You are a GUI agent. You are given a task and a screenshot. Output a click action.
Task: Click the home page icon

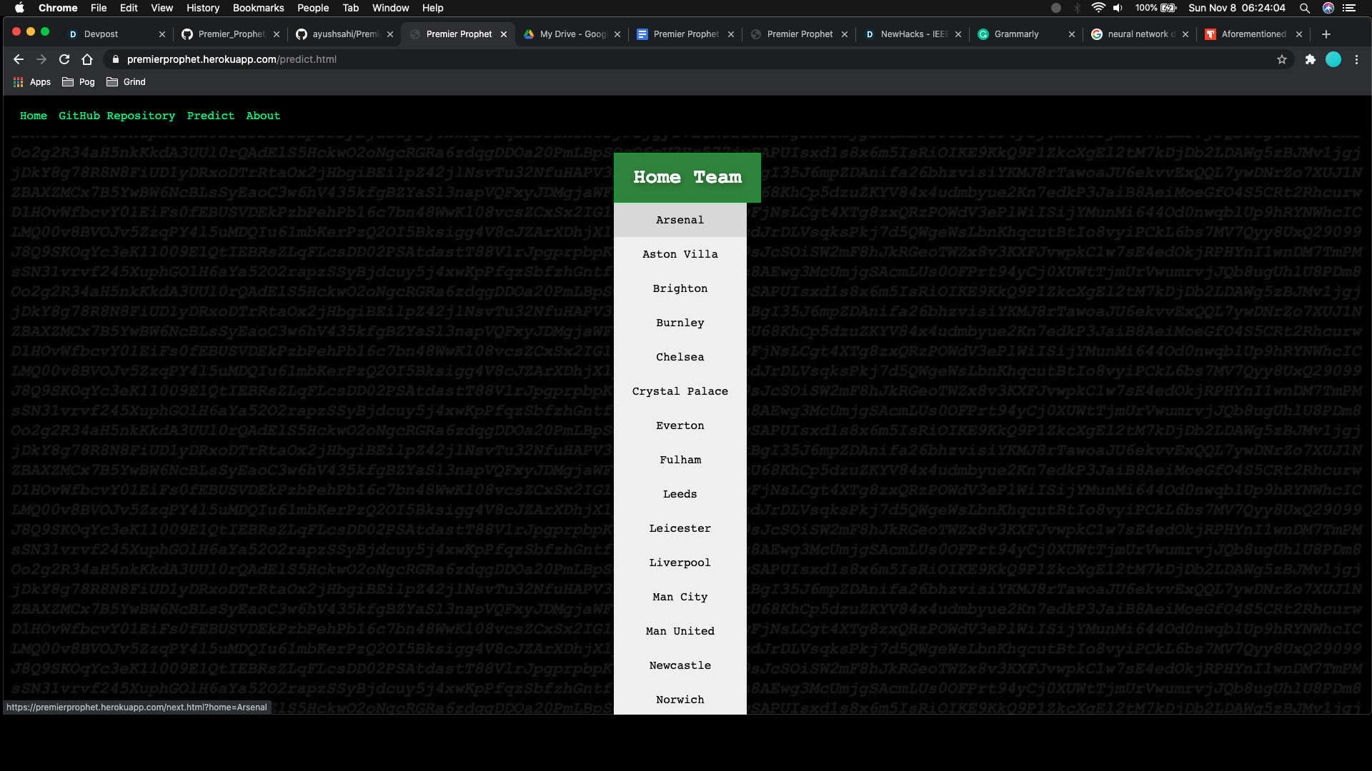click(87, 59)
